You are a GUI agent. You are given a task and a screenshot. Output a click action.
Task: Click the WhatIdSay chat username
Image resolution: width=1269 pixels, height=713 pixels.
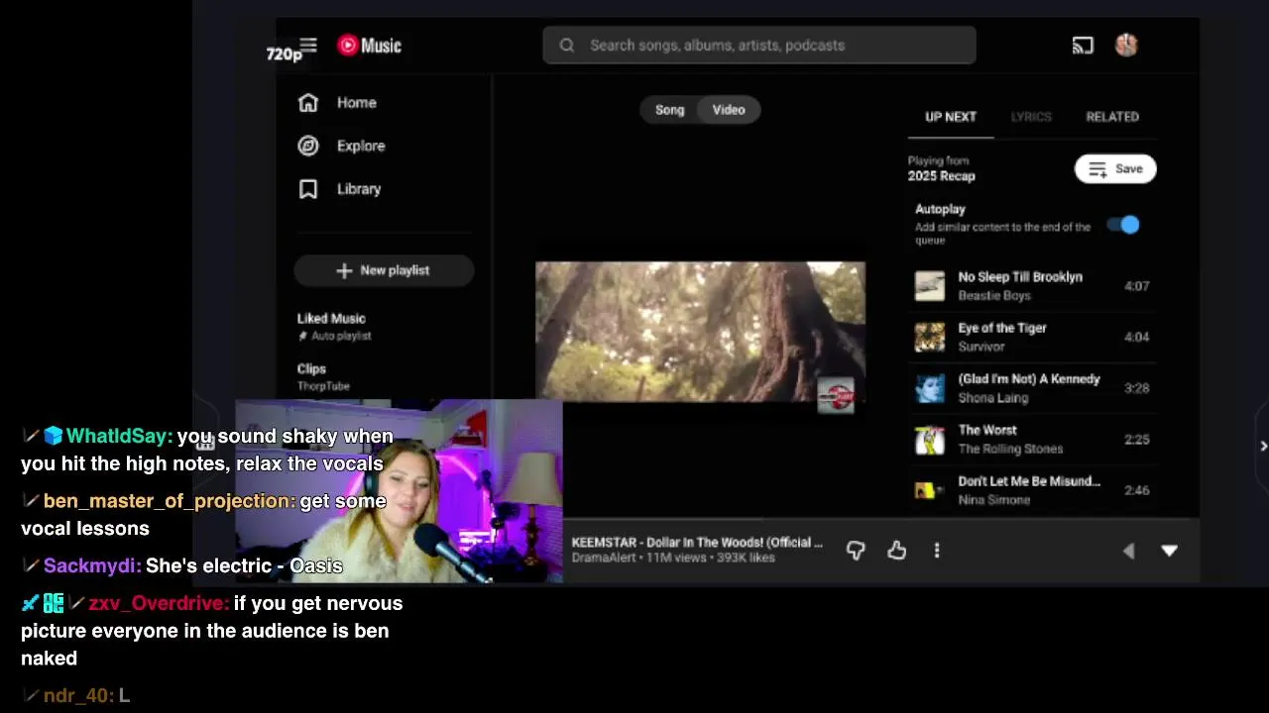point(119,437)
